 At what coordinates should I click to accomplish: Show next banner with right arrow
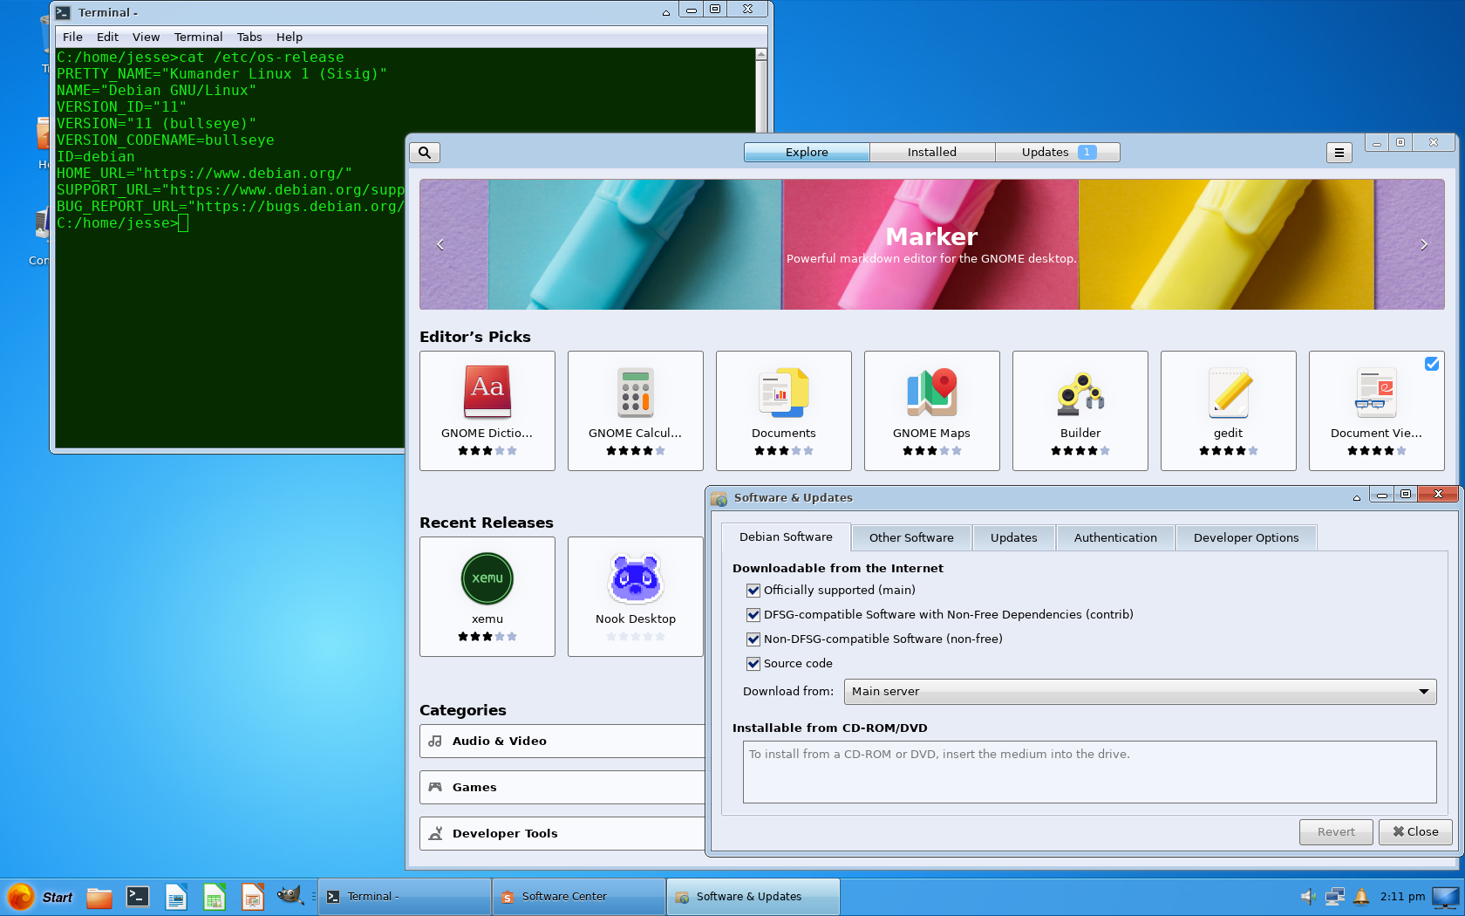[1424, 244]
